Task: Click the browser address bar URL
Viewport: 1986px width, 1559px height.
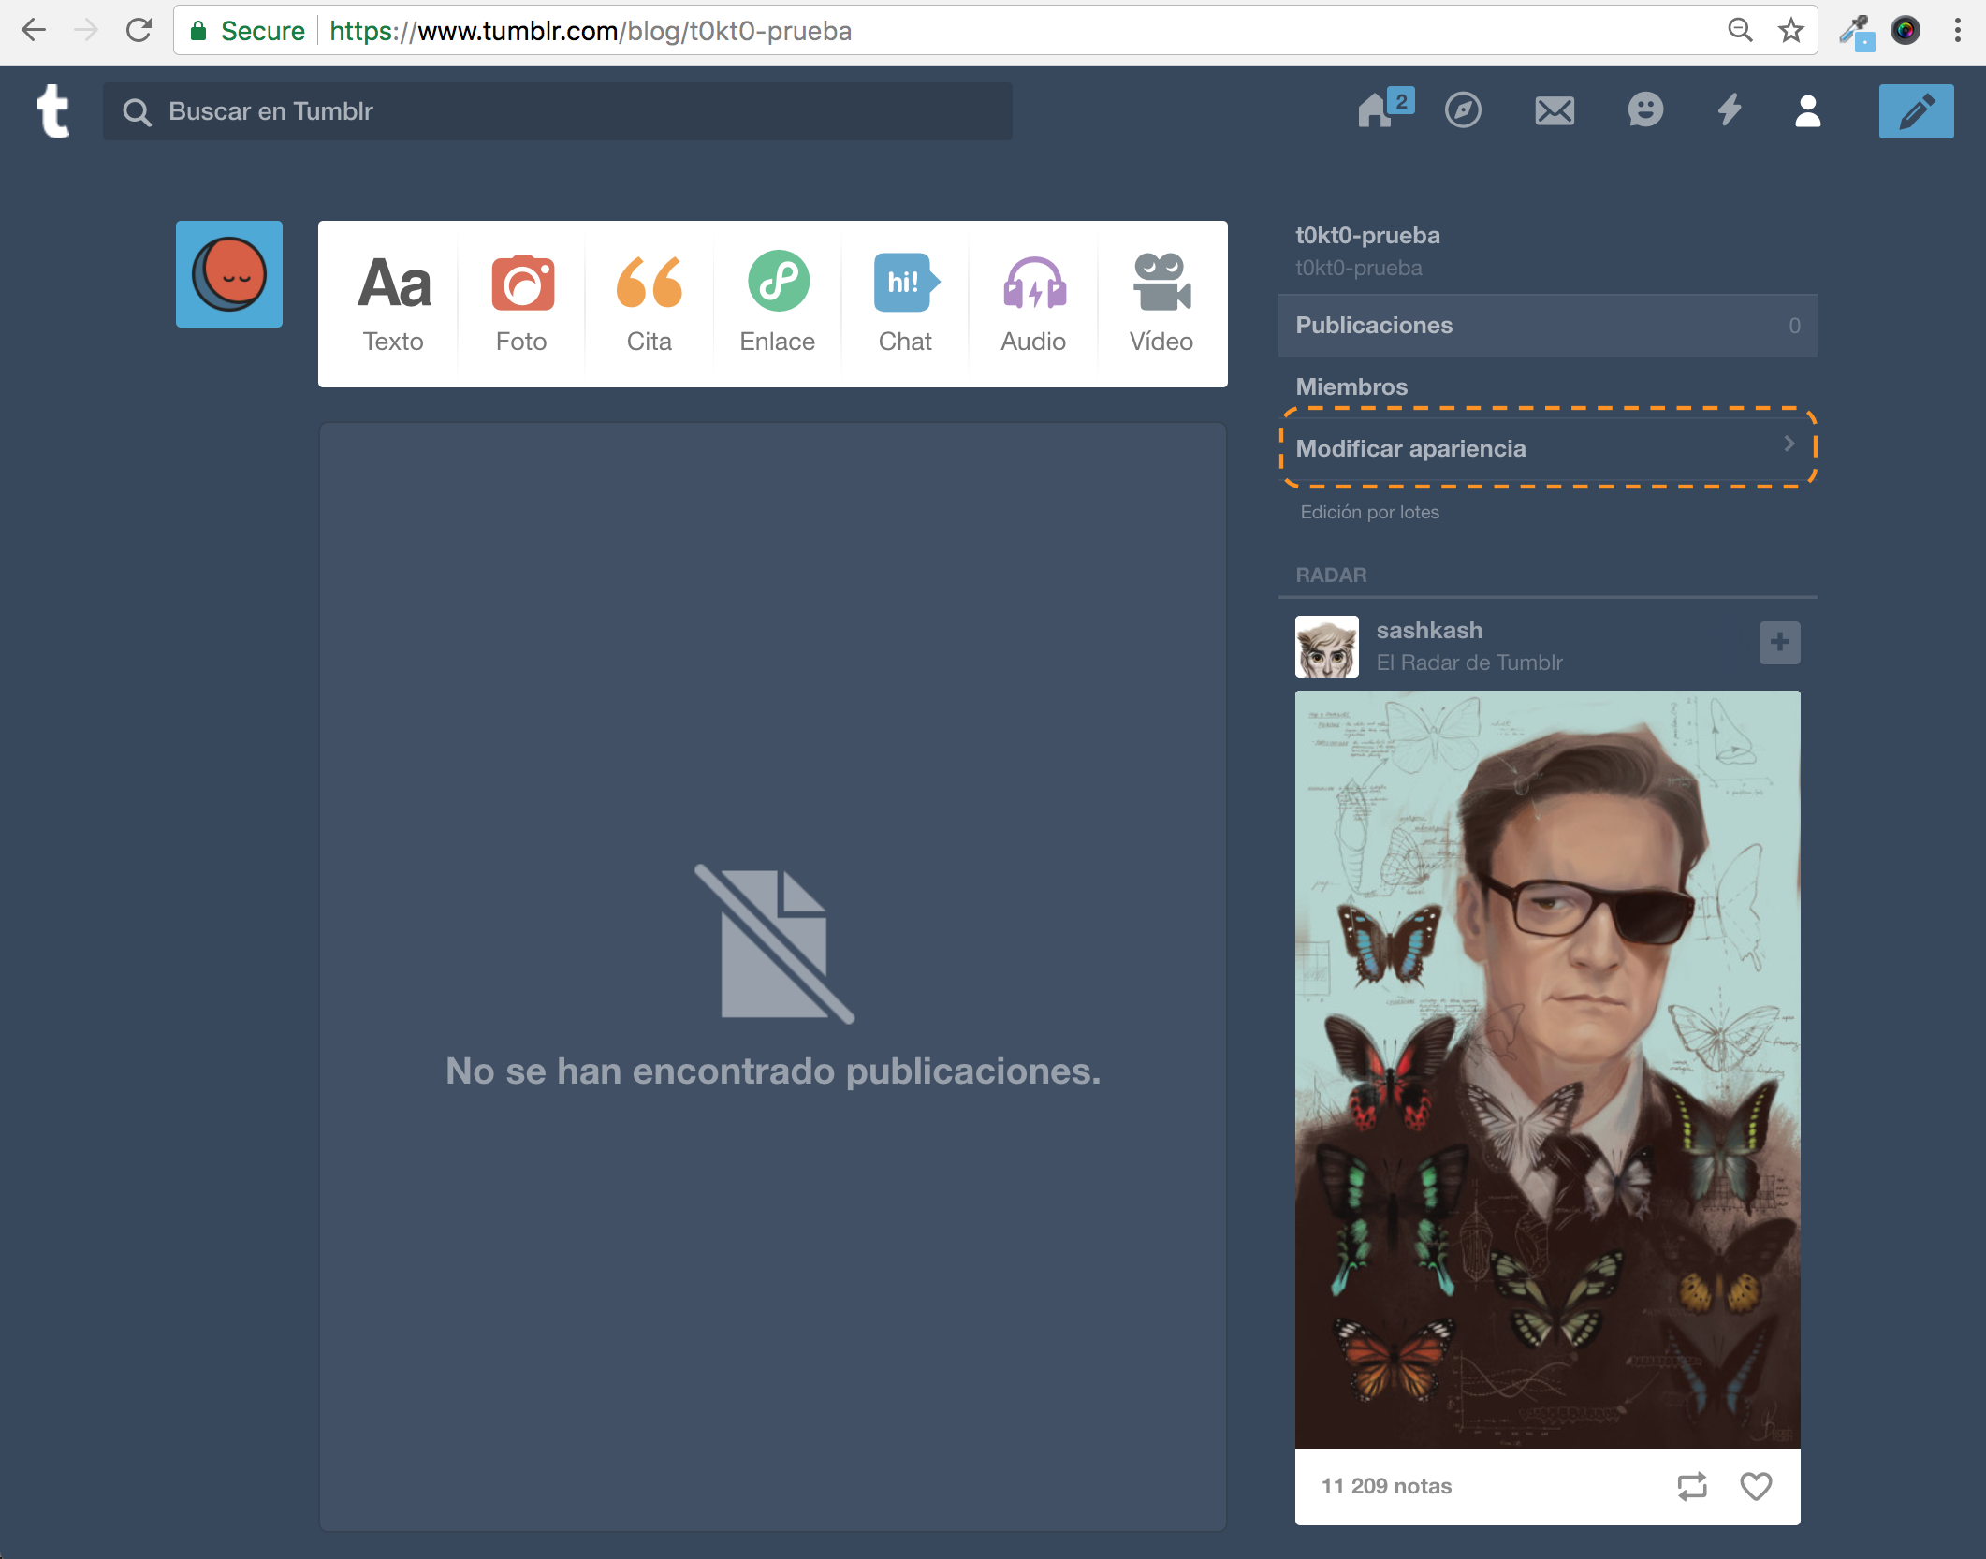Action: click(591, 31)
